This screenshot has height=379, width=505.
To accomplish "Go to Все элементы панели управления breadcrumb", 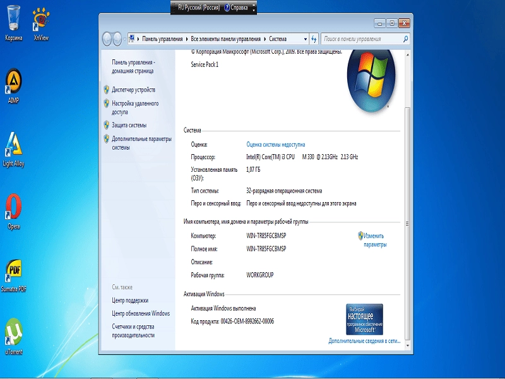I will point(226,39).
